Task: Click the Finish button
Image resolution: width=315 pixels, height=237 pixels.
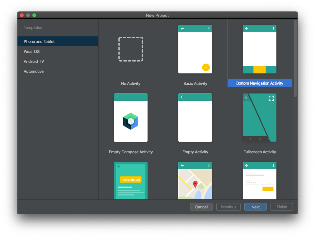Action: click(282, 207)
